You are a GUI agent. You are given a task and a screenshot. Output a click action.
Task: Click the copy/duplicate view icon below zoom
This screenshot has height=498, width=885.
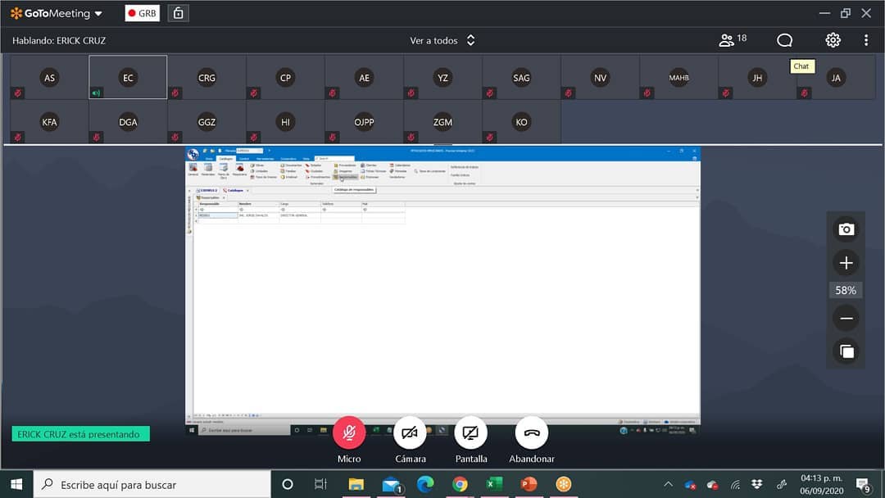point(846,352)
